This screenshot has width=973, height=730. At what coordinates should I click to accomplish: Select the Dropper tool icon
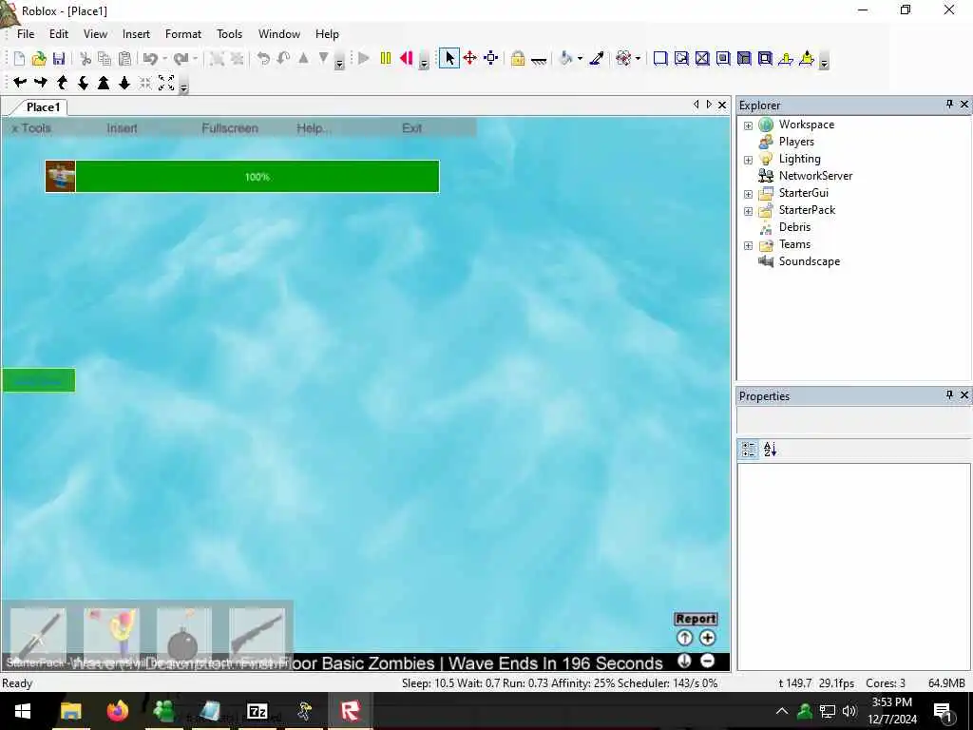(597, 58)
